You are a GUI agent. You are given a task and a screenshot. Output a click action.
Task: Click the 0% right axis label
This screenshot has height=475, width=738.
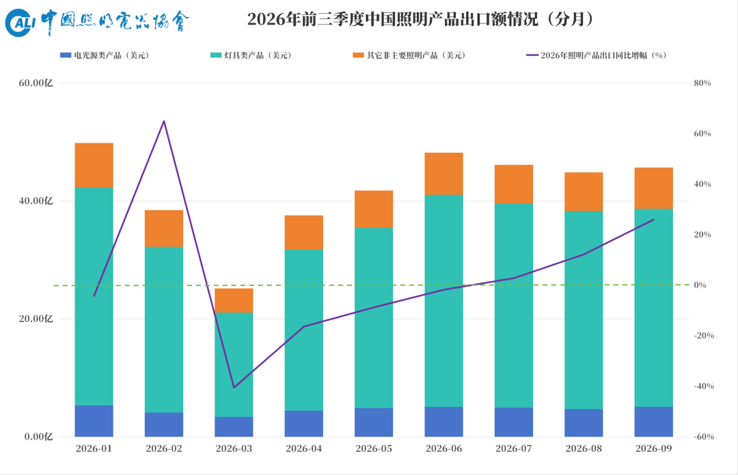click(x=700, y=285)
